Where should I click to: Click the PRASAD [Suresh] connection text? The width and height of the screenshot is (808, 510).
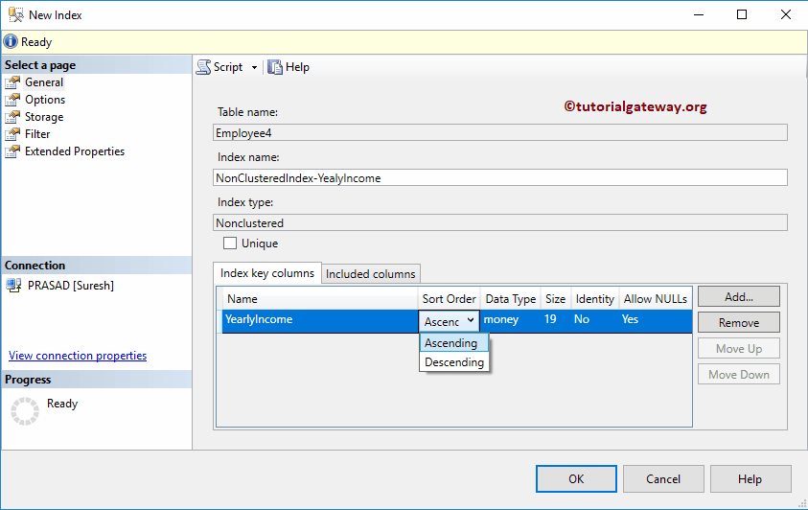pos(71,286)
